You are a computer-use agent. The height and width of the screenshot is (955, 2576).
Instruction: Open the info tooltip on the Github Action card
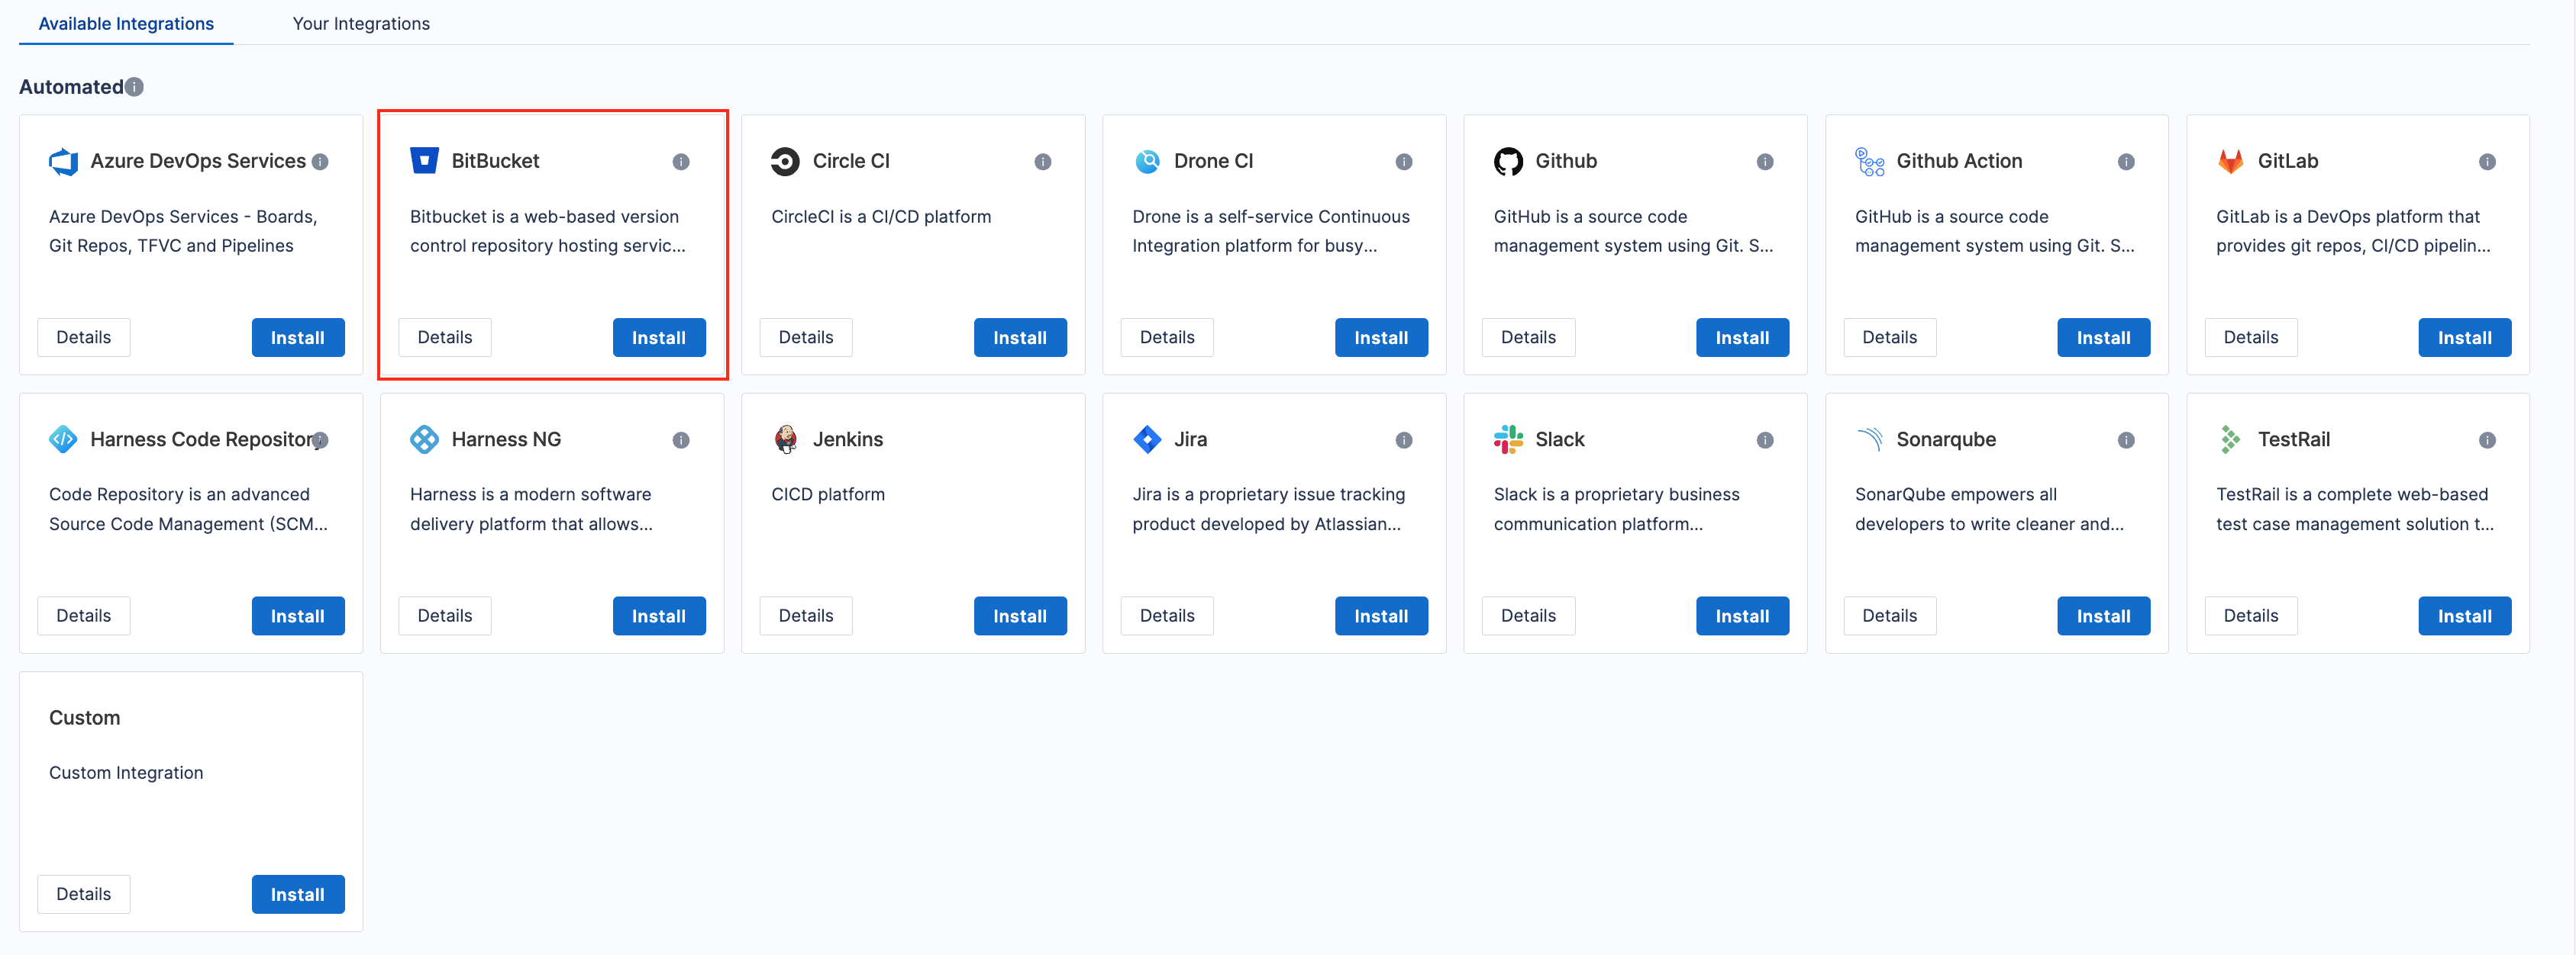coord(2126,161)
